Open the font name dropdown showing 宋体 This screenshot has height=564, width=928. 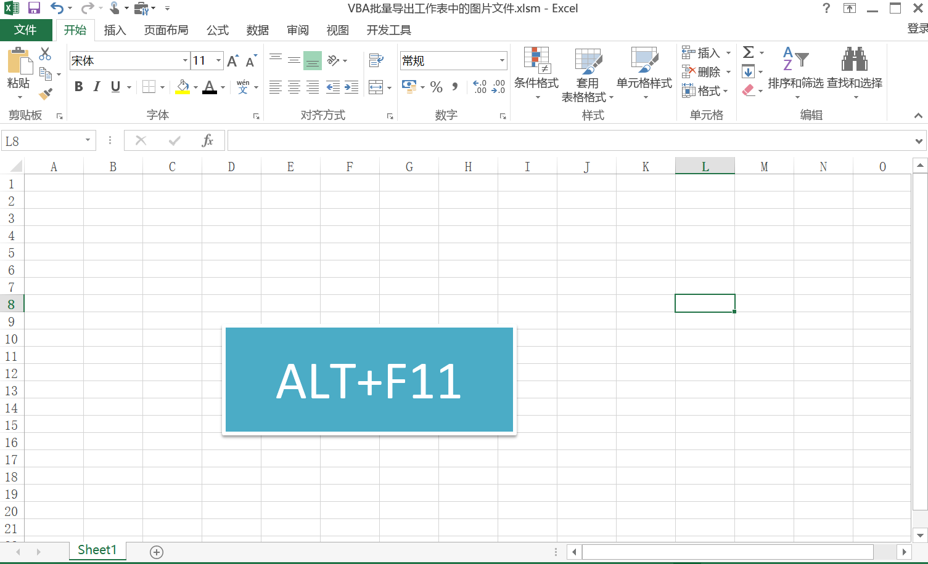point(185,60)
